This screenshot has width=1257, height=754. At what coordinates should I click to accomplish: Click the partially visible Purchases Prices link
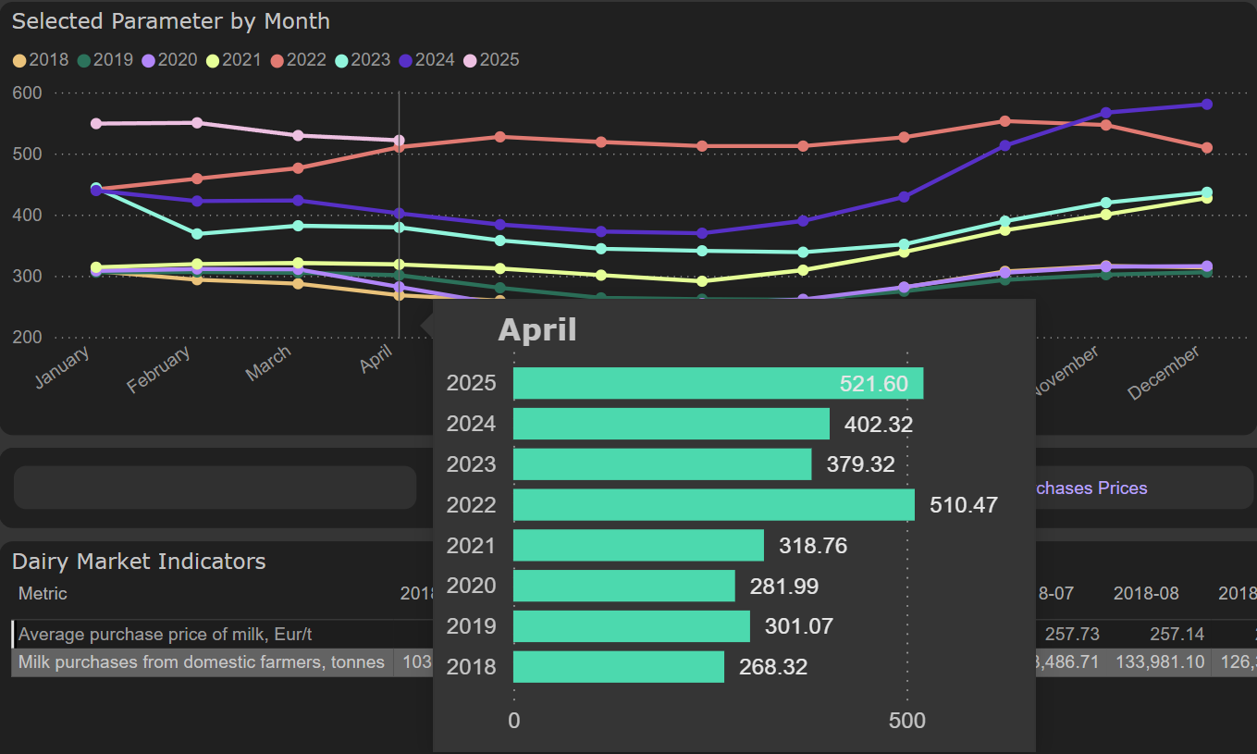tap(1091, 488)
